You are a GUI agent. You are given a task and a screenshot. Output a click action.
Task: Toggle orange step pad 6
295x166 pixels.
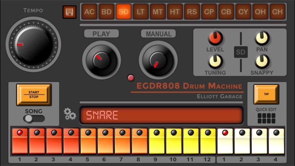105,141
